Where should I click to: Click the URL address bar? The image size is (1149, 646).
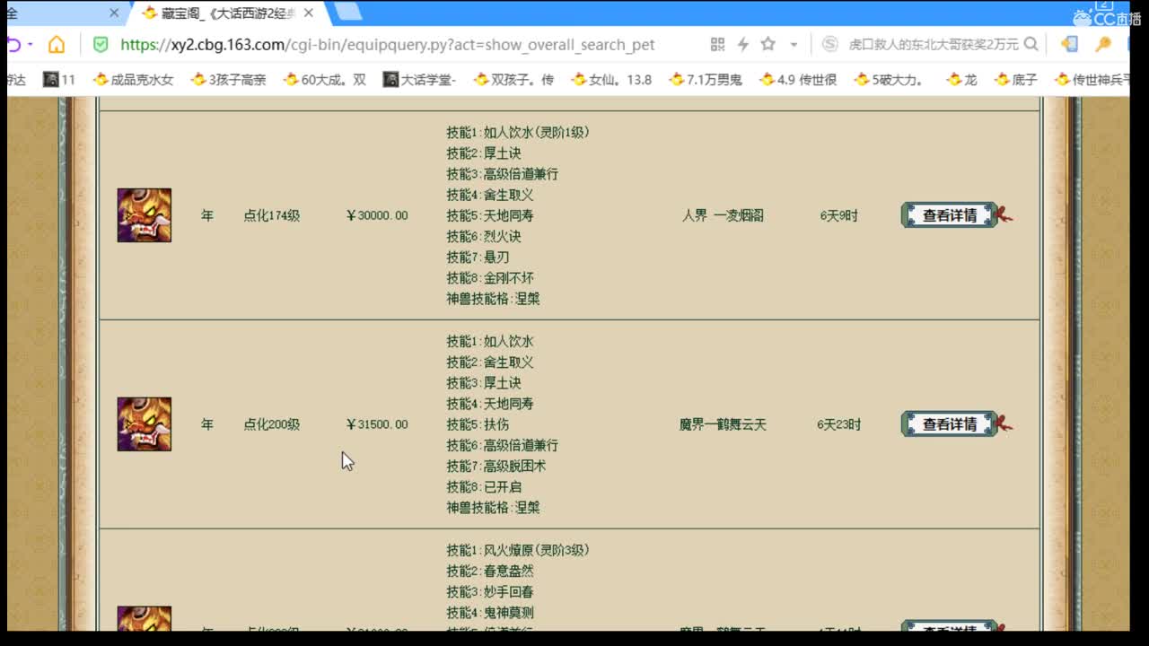387,45
